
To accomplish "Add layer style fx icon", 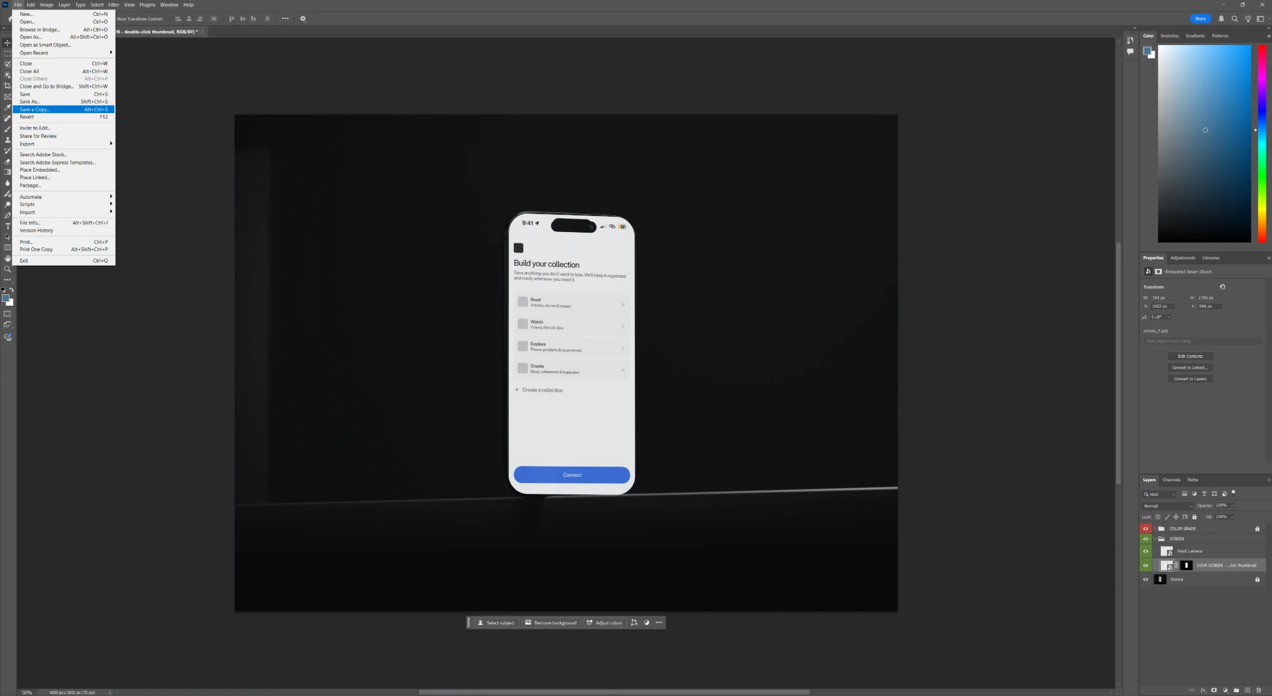I will tap(1203, 690).
